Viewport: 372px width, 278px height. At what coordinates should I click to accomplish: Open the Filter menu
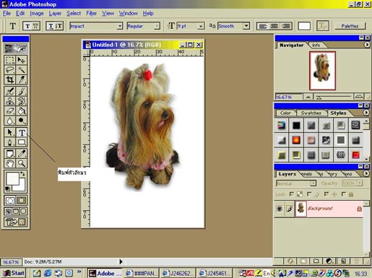click(x=91, y=14)
